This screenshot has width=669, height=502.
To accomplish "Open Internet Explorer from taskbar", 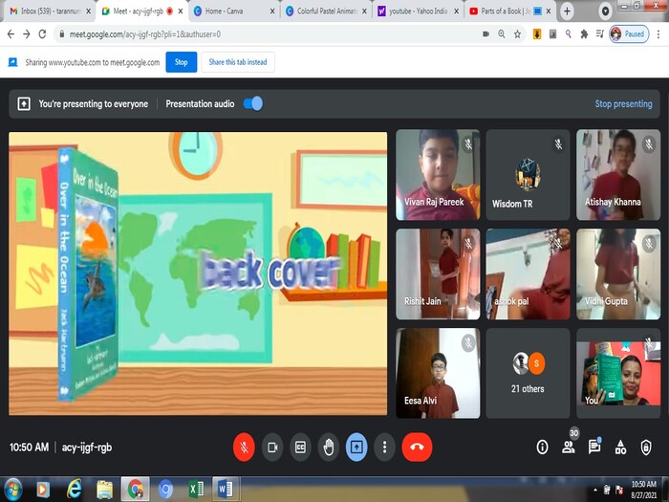I will pyautogui.click(x=74, y=490).
